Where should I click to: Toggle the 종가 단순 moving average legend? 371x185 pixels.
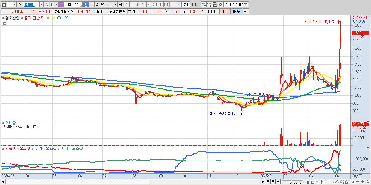22,18
